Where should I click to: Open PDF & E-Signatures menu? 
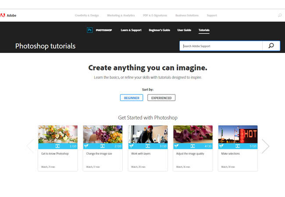click(155, 15)
